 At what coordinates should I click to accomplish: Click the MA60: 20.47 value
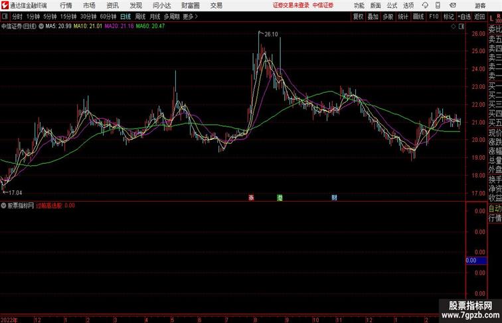point(150,27)
